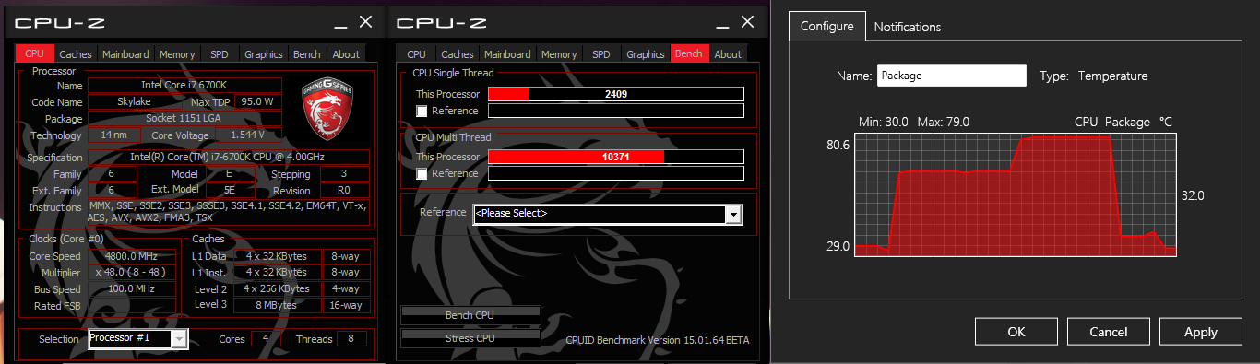The image size is (1260, 364).
Task: Click the Single Thread score bar 2409
Action: point(615,94)
